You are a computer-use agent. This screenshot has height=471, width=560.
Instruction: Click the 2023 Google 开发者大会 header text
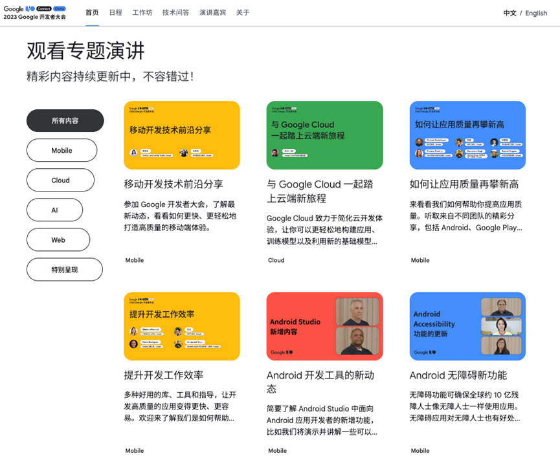click(35, 17)
